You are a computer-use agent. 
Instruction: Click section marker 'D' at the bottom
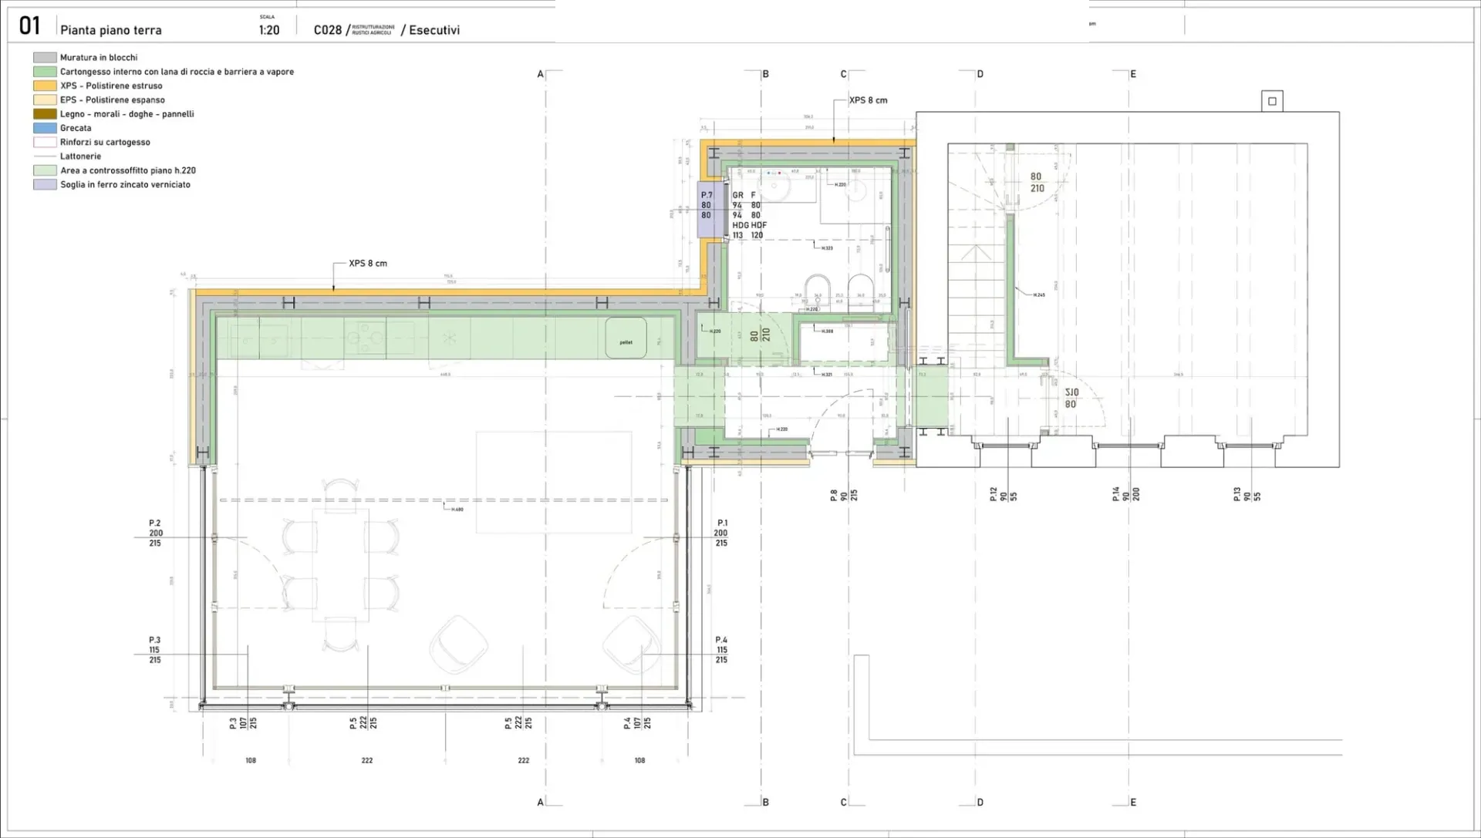[980, 803]
